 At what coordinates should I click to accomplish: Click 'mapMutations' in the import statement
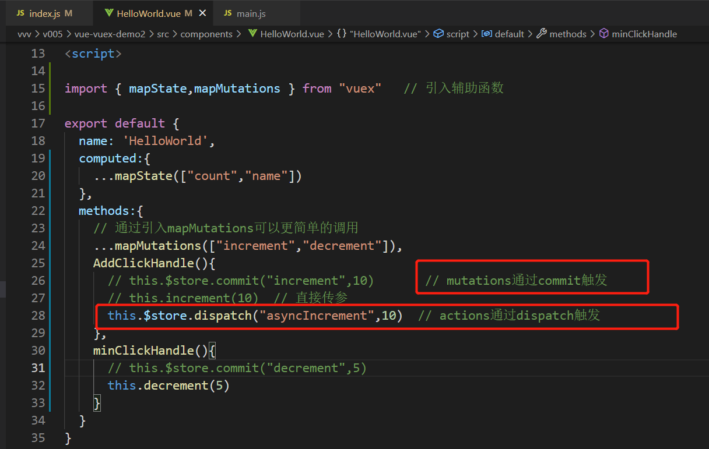[237, 89]
